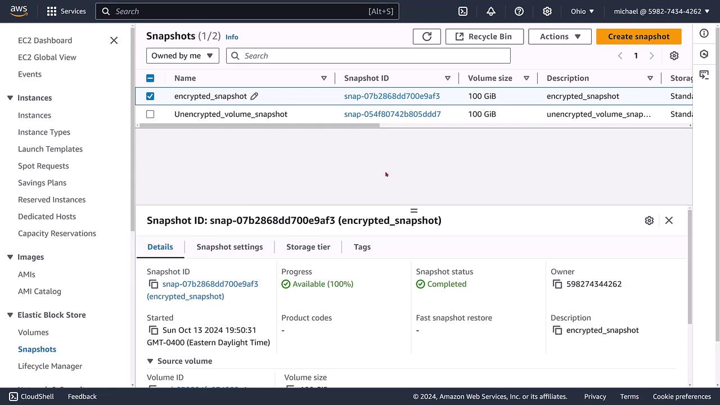
Task: Refresh the snapshots list
Action: coord(427,37)
